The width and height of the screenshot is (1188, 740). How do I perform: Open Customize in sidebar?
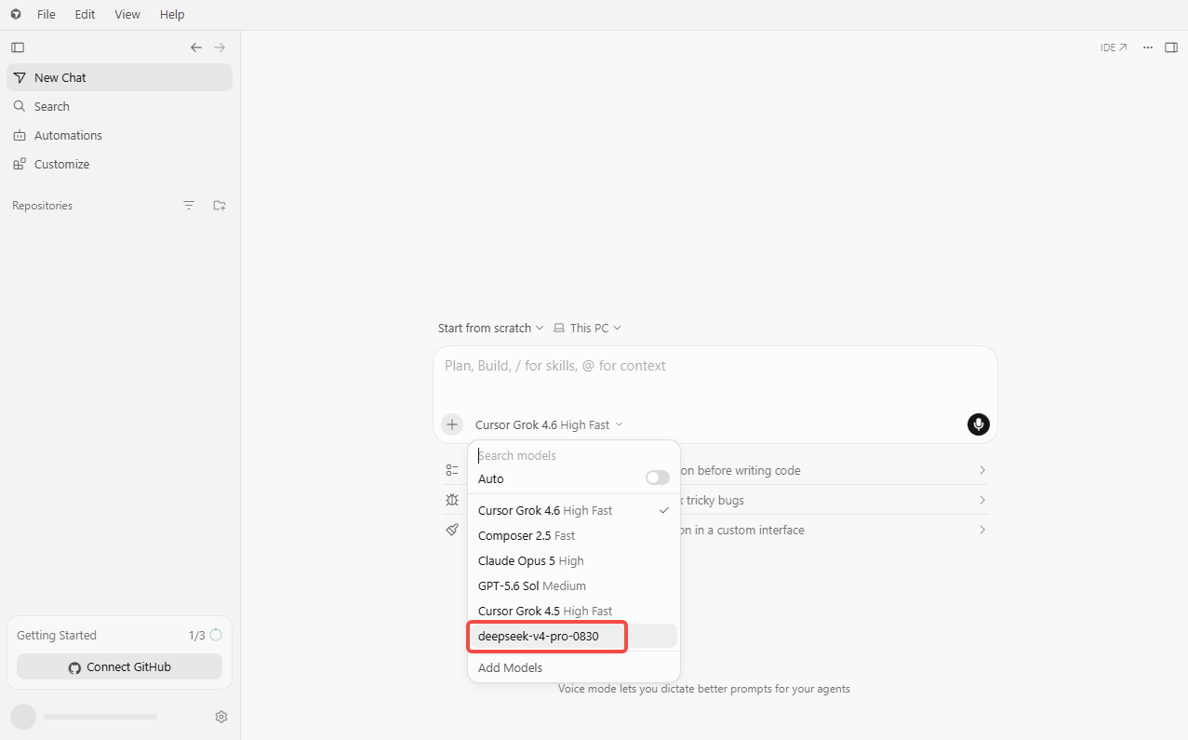[119, 164]
